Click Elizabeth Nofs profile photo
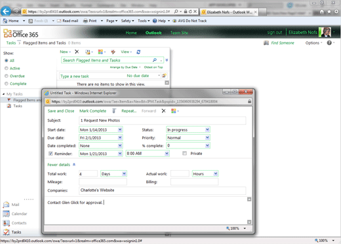 tap(325, 32)
